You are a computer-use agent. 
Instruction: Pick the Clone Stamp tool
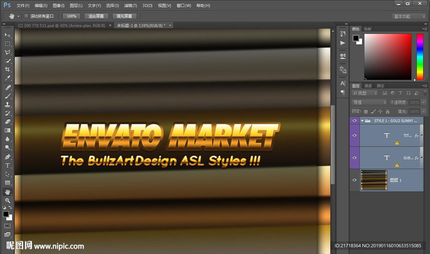pos(8,104)
